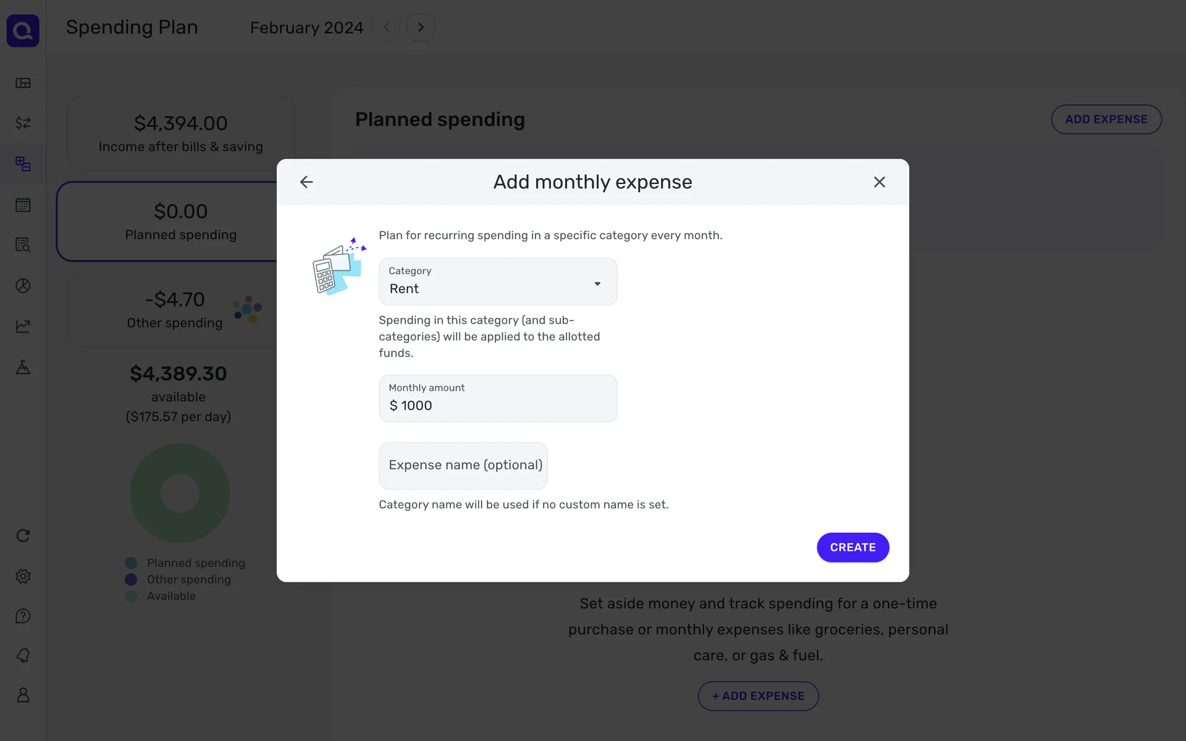Screen dimensions: 1186x741
Task: Open the pie chart reports icon
Action: click(23, 286)
